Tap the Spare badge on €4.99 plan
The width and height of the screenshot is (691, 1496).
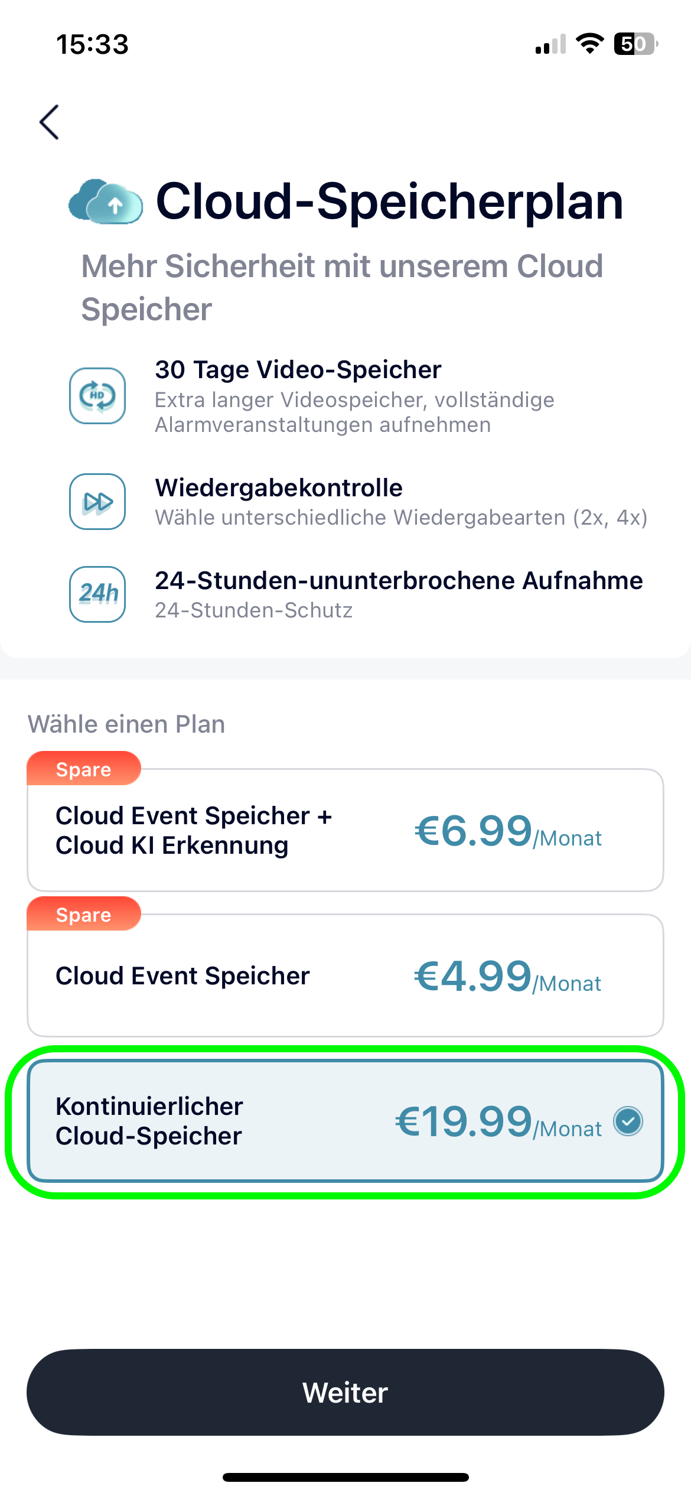coord(84,915)
